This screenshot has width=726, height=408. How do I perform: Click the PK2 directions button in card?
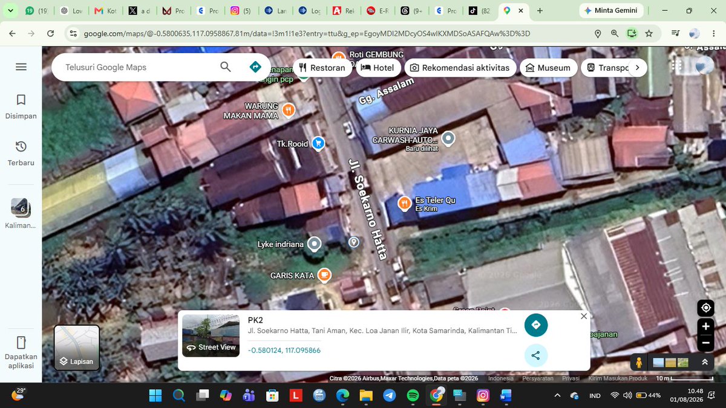pyautogui.click(x=535, y=325)
